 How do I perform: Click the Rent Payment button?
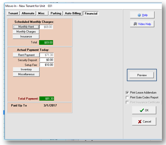[x=26, y=55]
